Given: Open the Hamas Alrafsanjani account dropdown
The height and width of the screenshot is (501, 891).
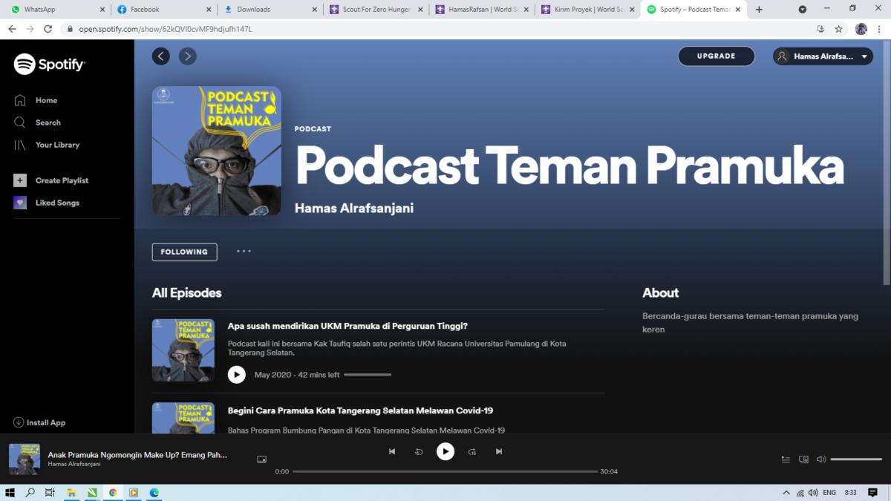Looking at the screenshot, I should click(x=822, y=56).
